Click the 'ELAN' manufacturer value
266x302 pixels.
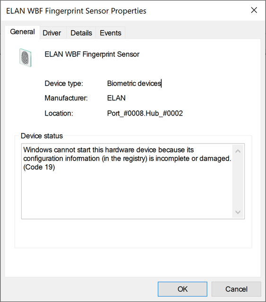tap(116, 98)
